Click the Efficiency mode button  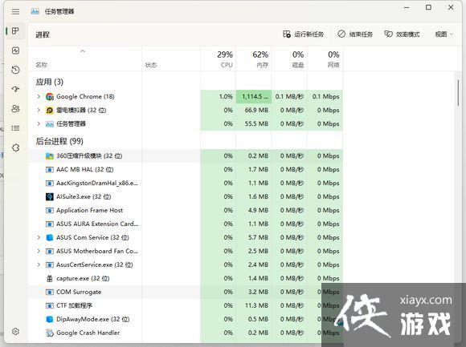click(x=402, y=34)
